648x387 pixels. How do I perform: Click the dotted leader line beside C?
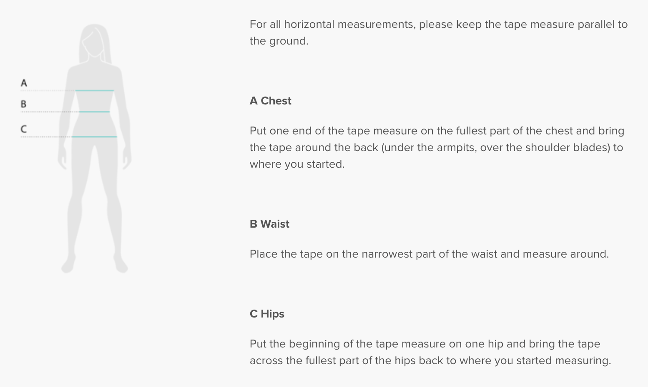point(46,136)
